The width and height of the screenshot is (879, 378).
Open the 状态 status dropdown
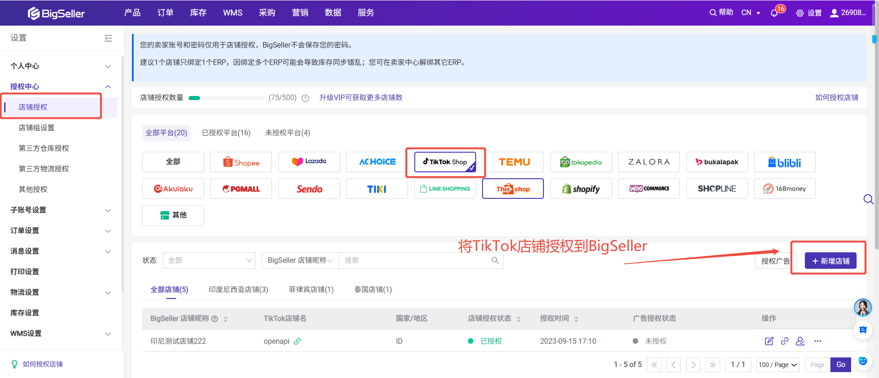[x=209, y=261]
